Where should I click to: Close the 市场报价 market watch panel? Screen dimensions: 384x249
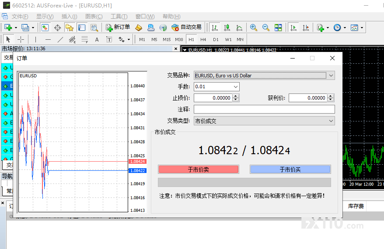point(175,48)
